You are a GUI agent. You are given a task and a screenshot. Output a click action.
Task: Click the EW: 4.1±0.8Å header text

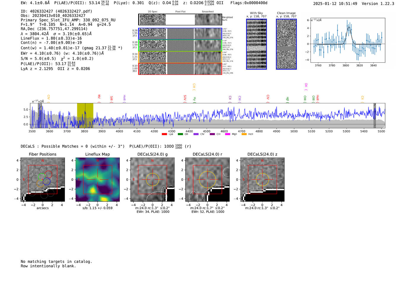coord(35,3)
